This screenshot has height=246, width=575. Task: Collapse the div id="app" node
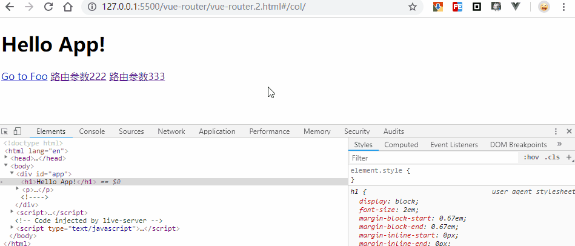pyautogui.click(x=12, y=173)
